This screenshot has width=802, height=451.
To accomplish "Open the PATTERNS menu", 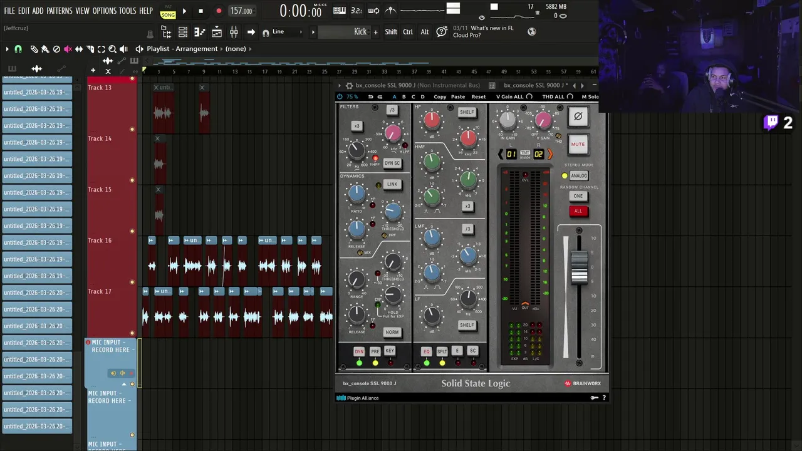I will coord(60,11).
